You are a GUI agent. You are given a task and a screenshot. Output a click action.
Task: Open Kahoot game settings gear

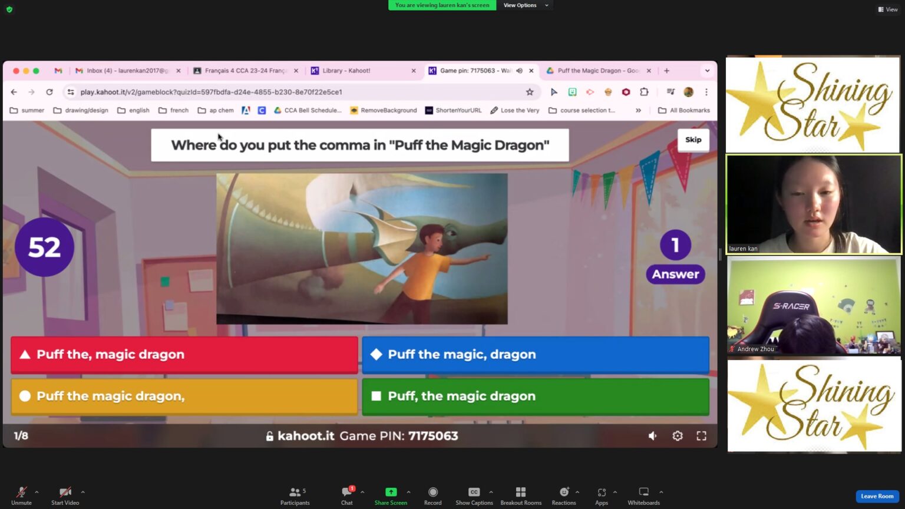[678, 436]
